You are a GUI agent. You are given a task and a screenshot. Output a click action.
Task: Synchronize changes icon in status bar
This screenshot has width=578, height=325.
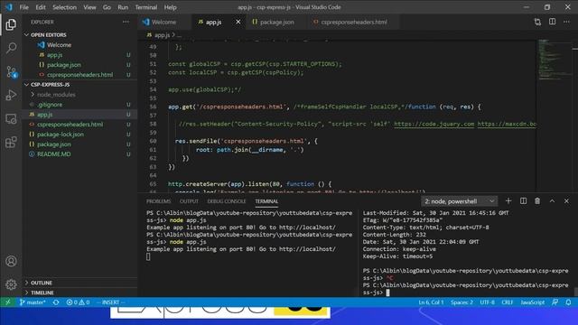coord(56,302)
